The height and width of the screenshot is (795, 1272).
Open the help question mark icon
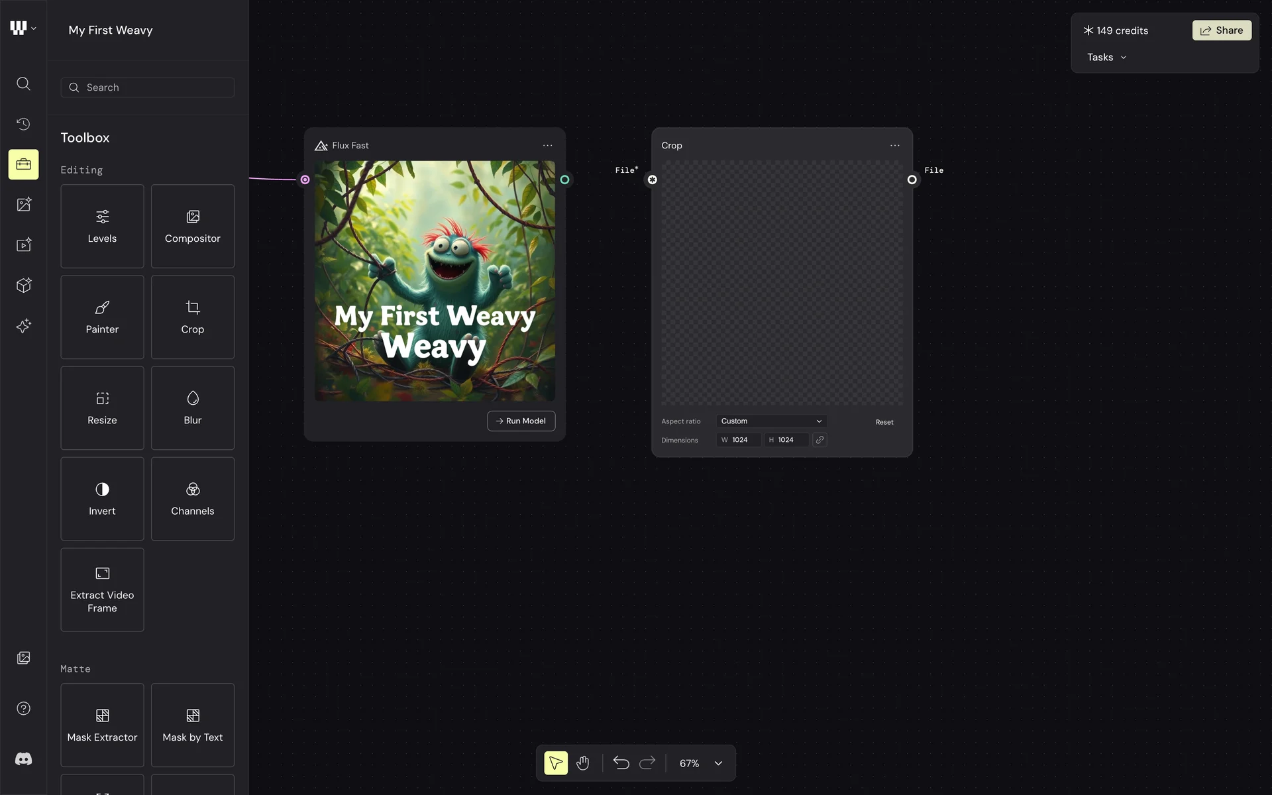[x=23, y=708]
